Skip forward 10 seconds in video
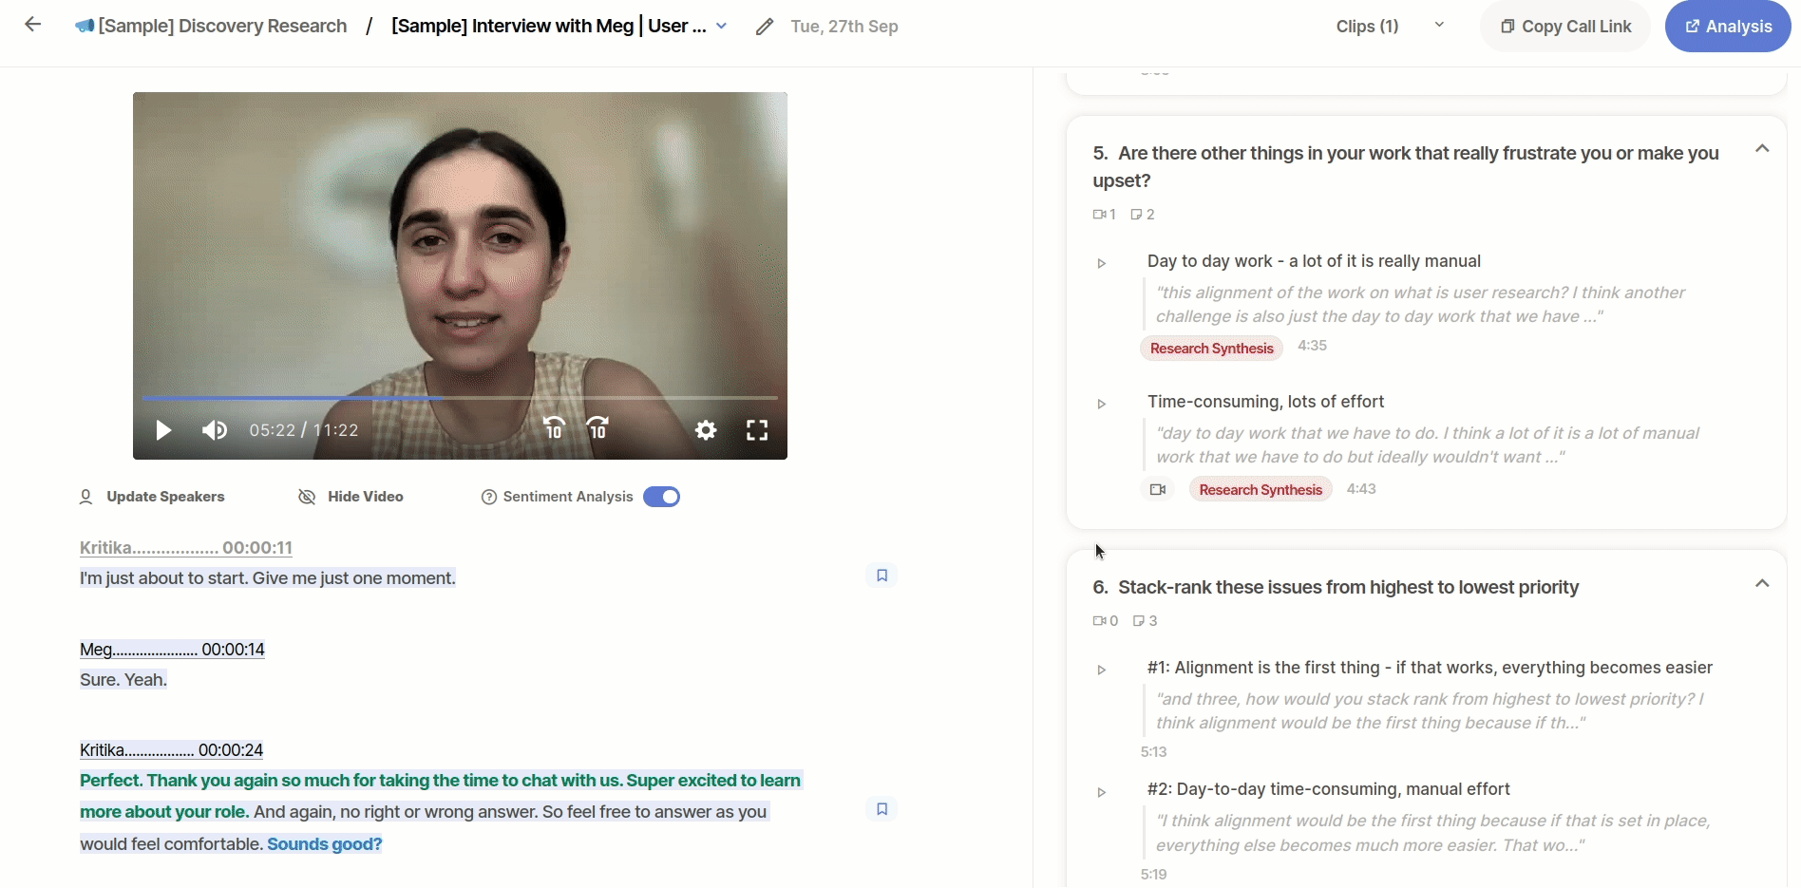The image size is (1801, 888). [597, 428]
